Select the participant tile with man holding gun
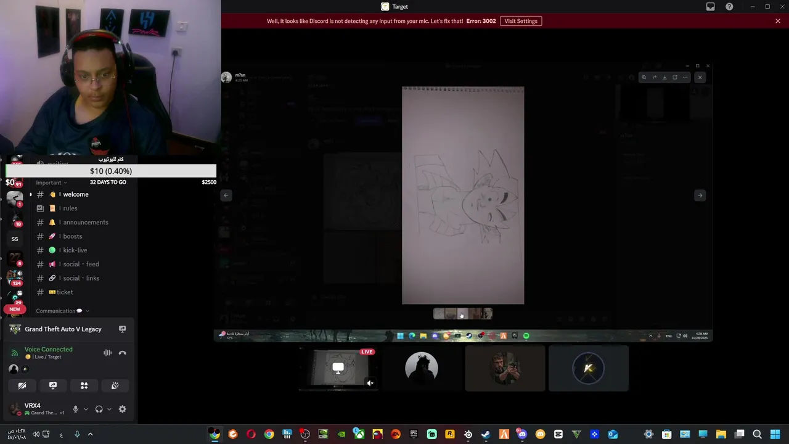 coord(505,369)
